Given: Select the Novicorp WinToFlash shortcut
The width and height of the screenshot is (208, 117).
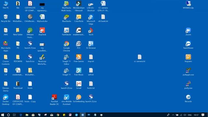Looking at the screenshot, I should pyautogui.click(x=42, y=60).
